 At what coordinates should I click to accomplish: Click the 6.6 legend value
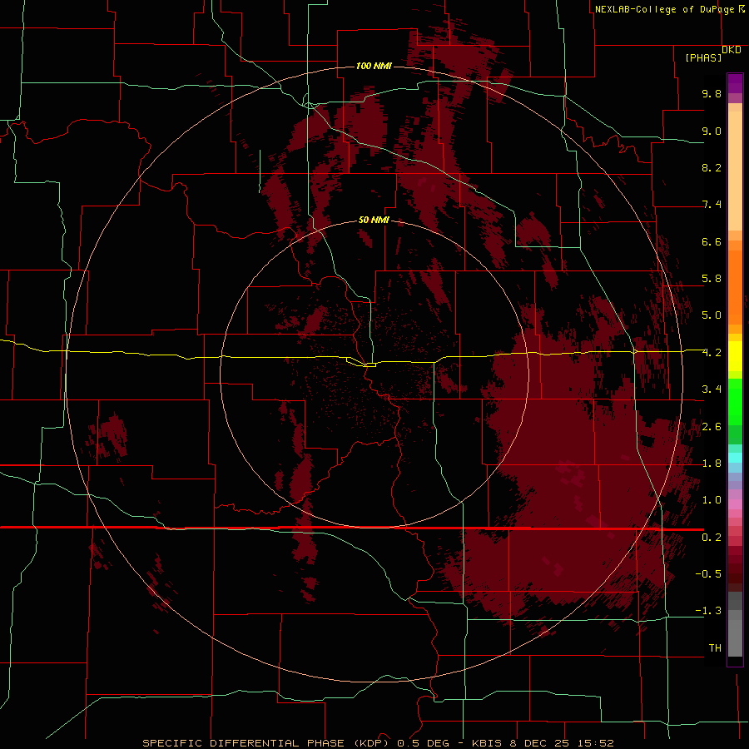pos(712,241)
